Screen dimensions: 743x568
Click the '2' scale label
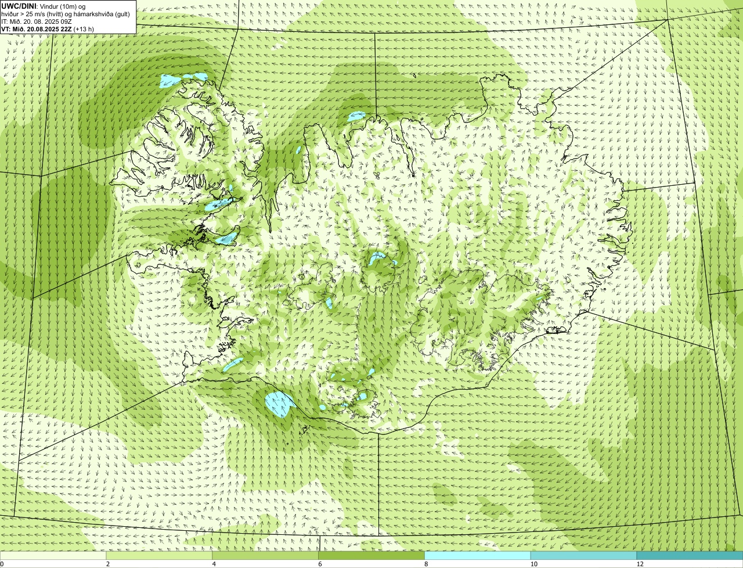[x=108, y=564]
